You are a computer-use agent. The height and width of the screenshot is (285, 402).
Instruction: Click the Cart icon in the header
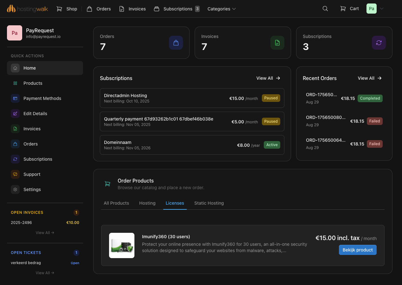tap(343, 9)
